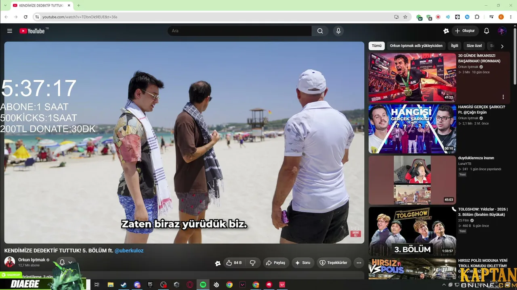Dislike the video
Viewport: 517px width, 290px height.
click(x=253, y=263)
